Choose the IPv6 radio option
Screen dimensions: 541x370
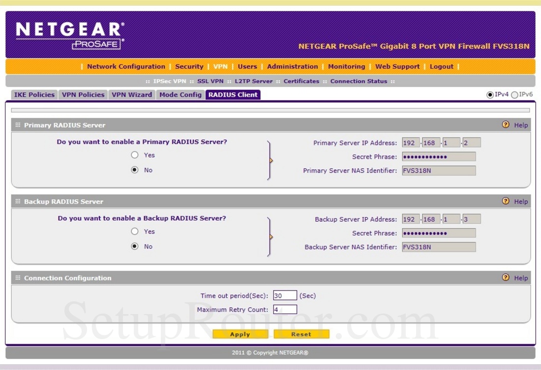(514, 95)
